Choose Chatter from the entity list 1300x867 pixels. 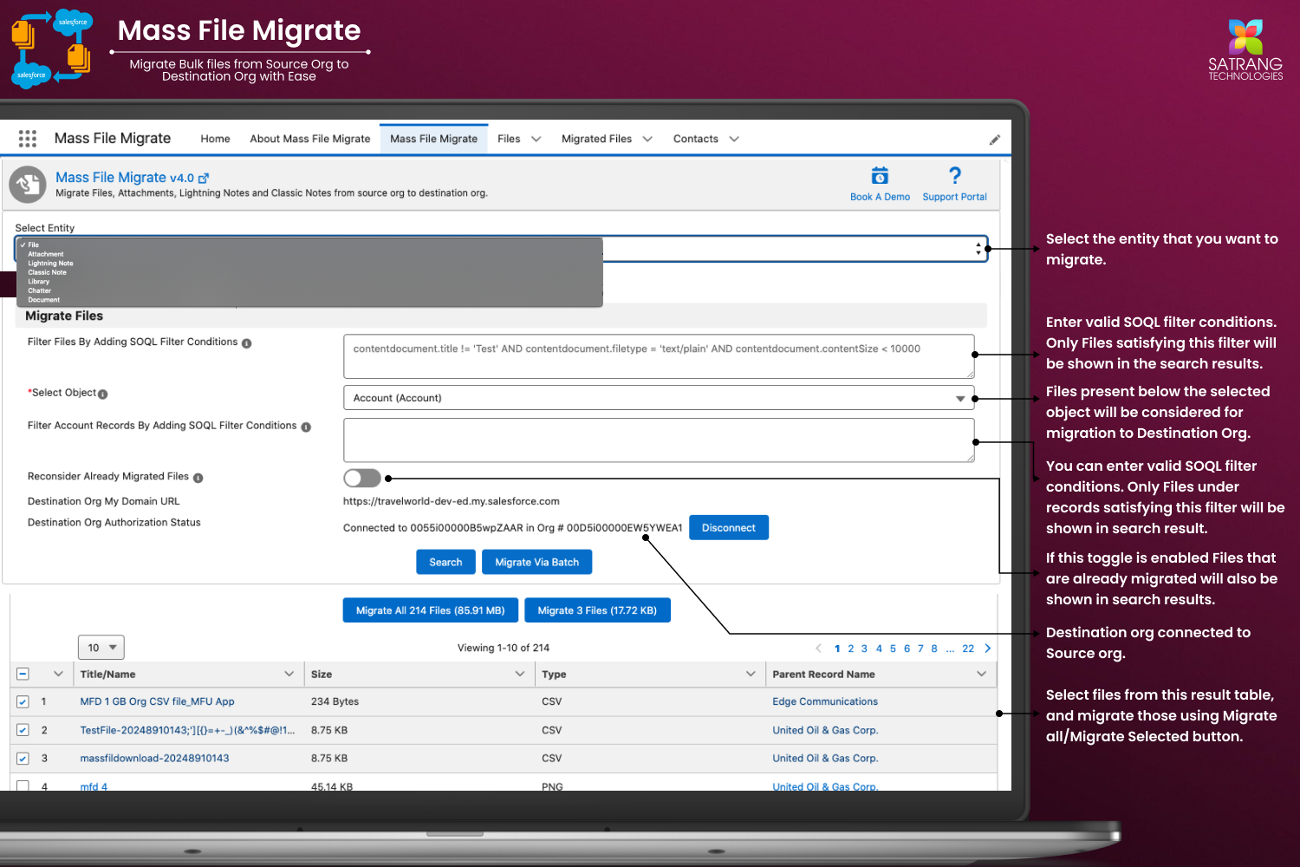pos(39,290)
